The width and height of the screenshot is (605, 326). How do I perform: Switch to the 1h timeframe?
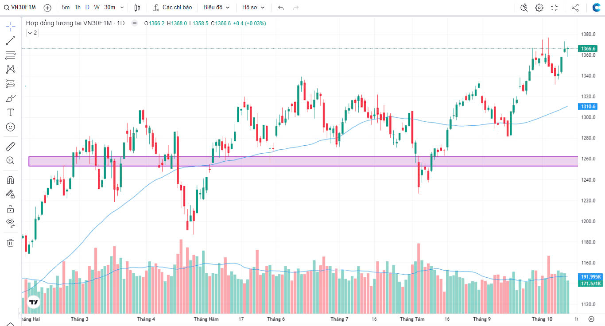pos(78,8)
